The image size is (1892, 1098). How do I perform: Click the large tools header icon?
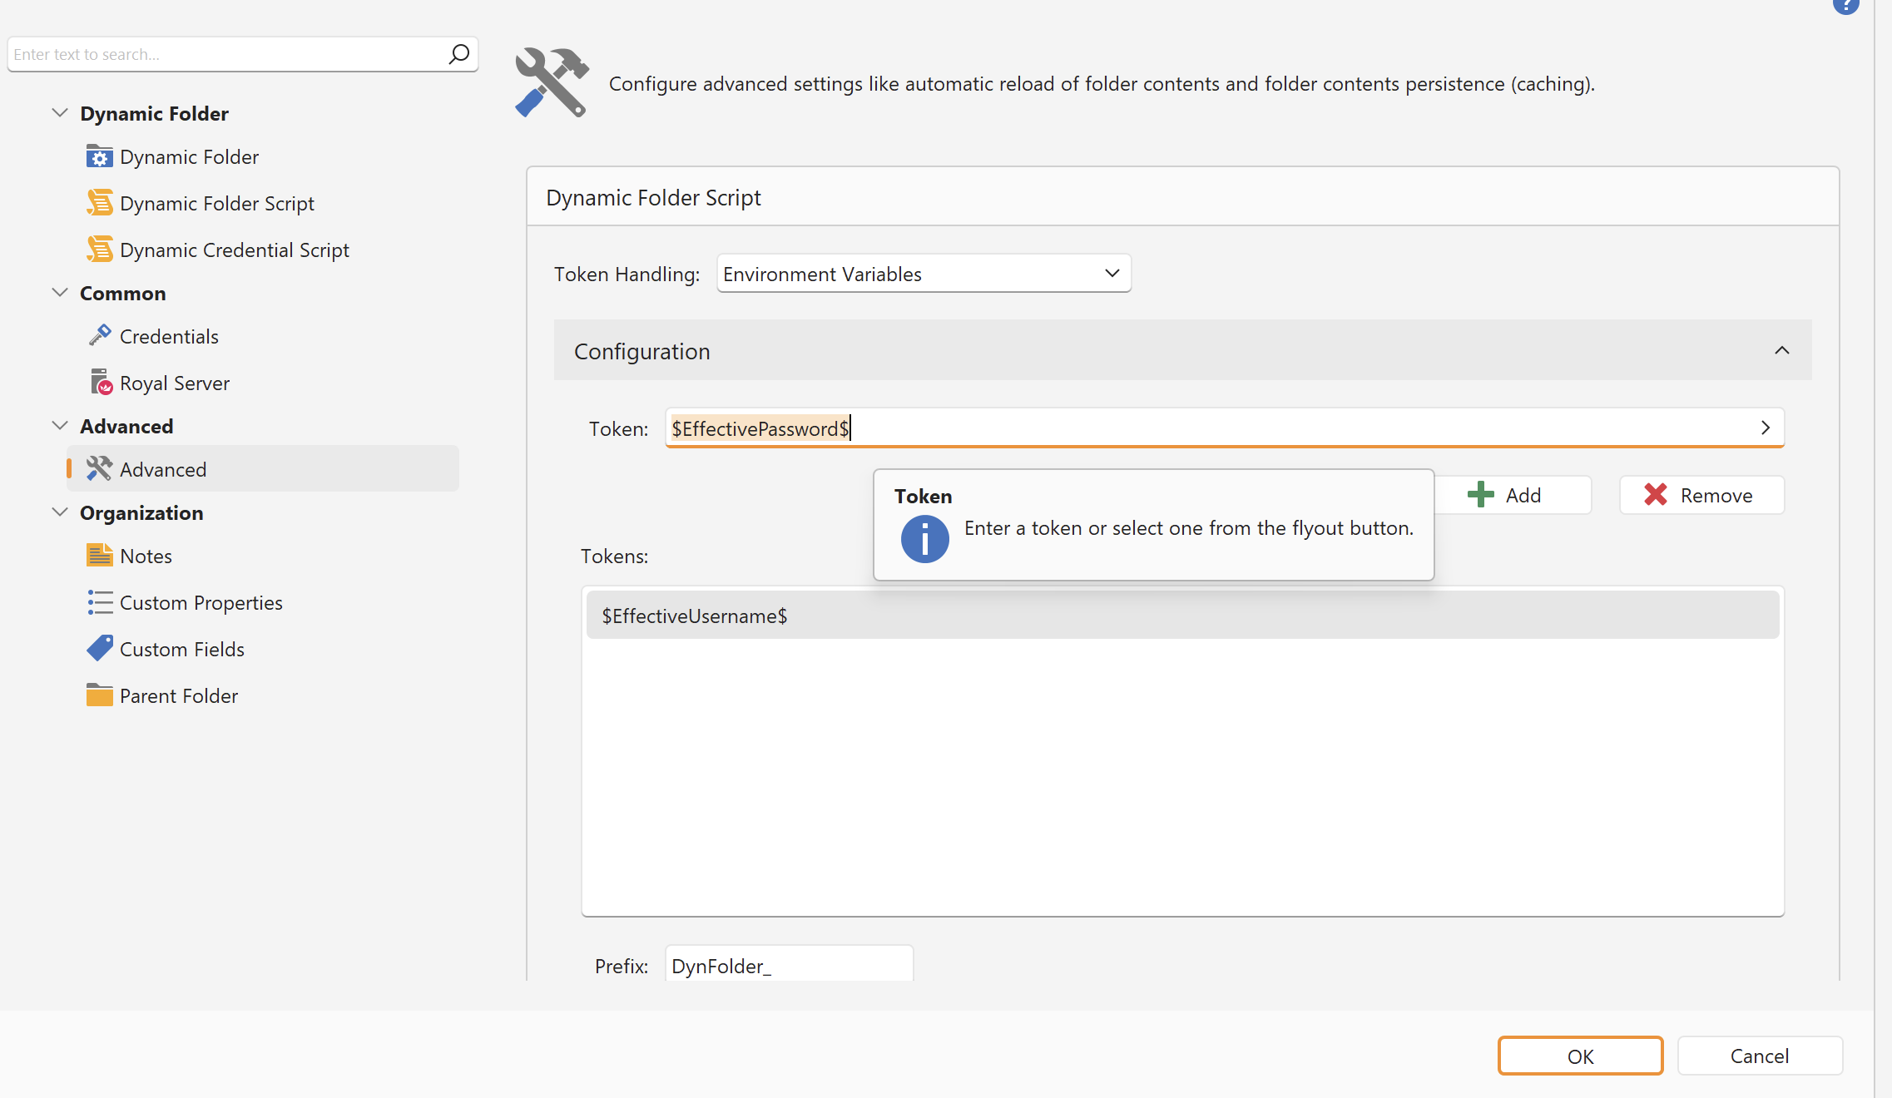552,82
